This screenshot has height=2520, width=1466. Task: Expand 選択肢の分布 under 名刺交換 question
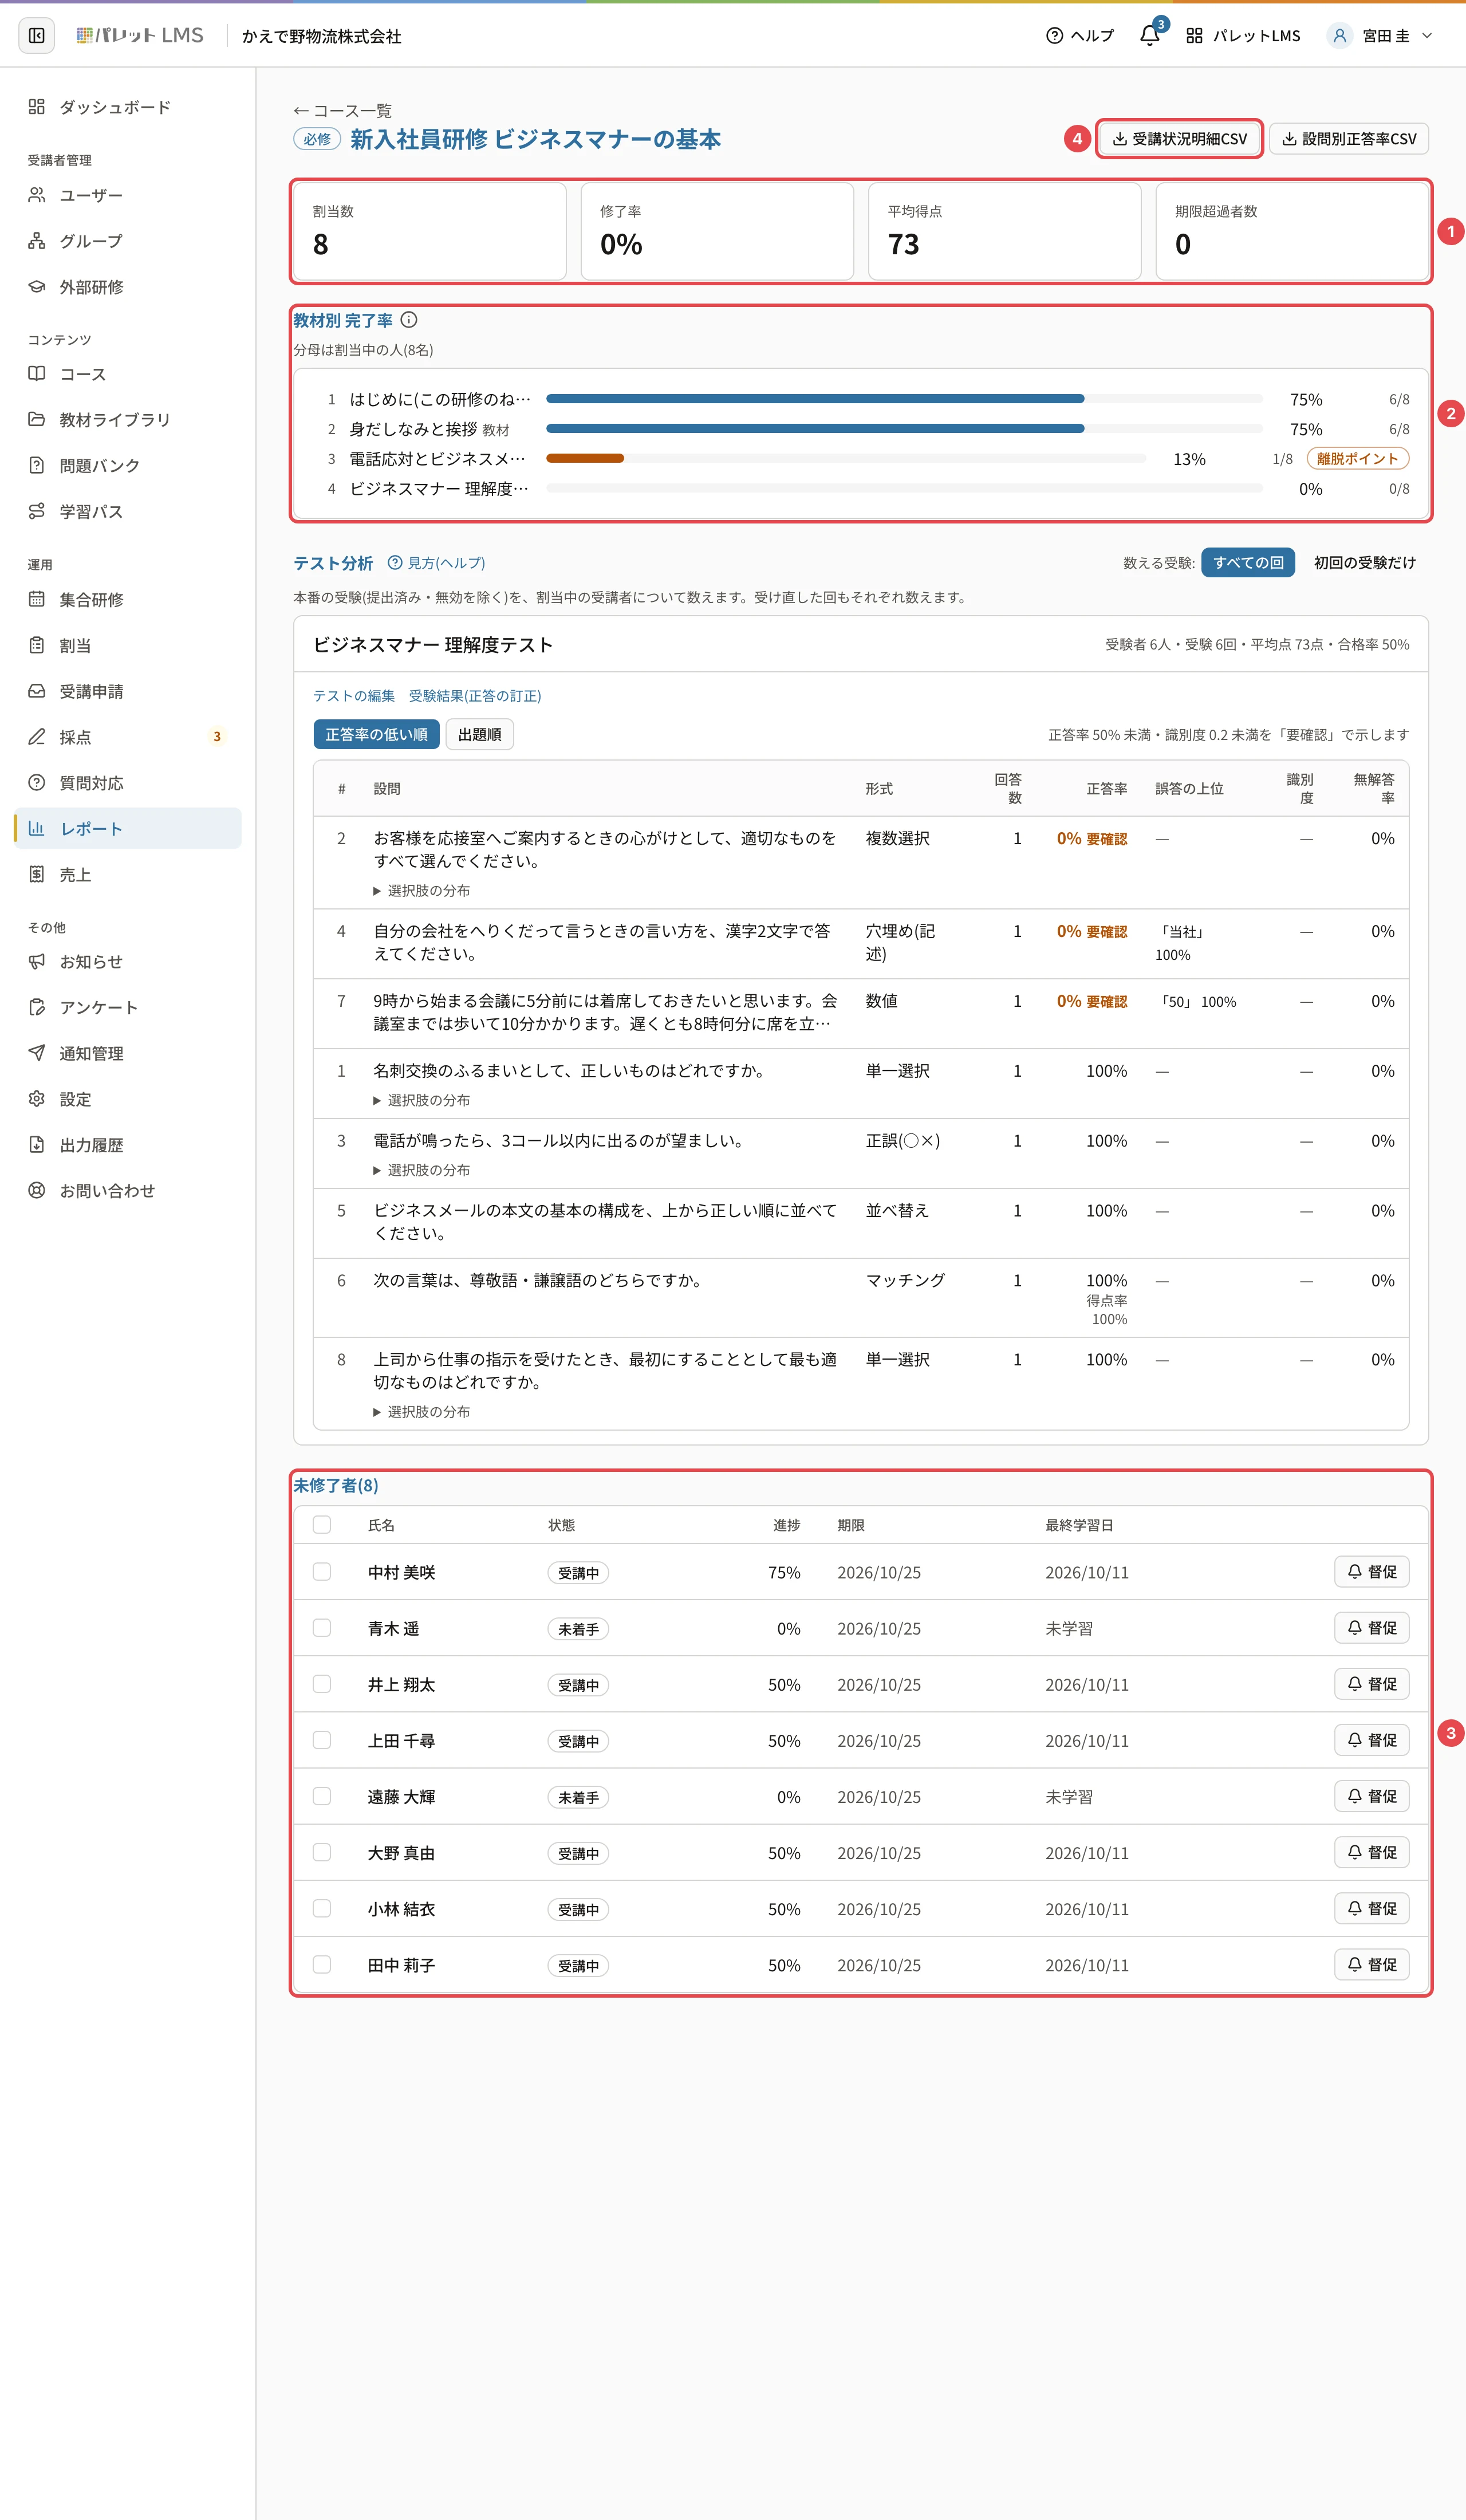pyautogui.click(x=421, y=1100)
